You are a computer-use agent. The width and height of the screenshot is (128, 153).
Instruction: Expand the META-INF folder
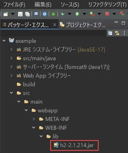34,119
